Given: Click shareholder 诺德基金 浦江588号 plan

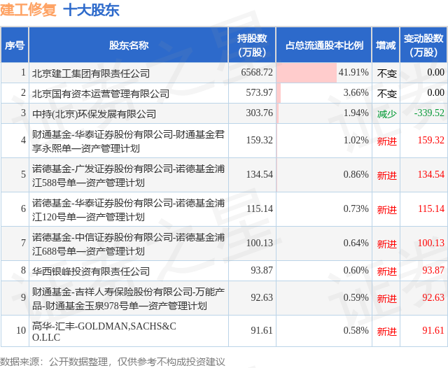Looking at the screenshot, I should tap(128, 176).
